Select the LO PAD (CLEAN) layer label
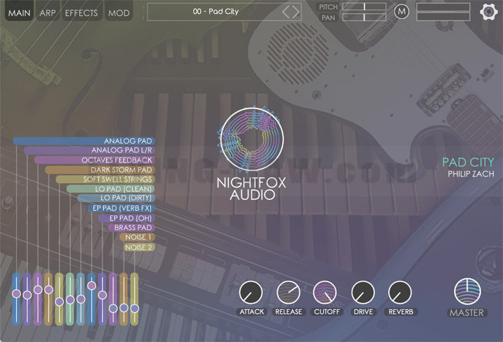The height and width of the screenshot is (342, 503). (111, 188)
